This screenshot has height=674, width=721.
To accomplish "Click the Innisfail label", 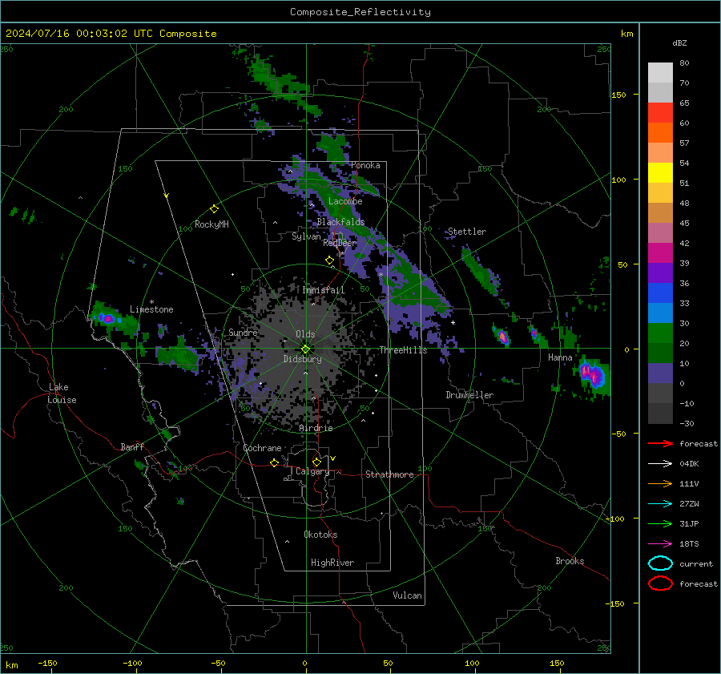I will point(324,290).
